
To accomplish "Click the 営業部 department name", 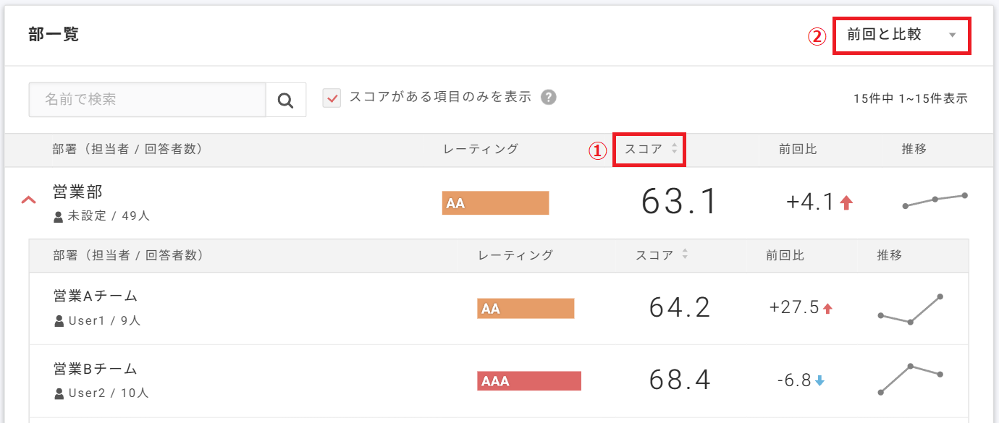I will 77,191.
